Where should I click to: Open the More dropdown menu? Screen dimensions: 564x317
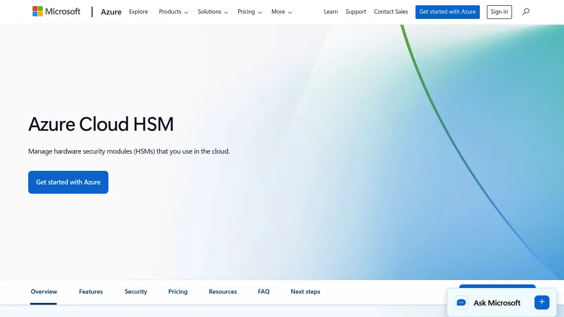point(282,12)
